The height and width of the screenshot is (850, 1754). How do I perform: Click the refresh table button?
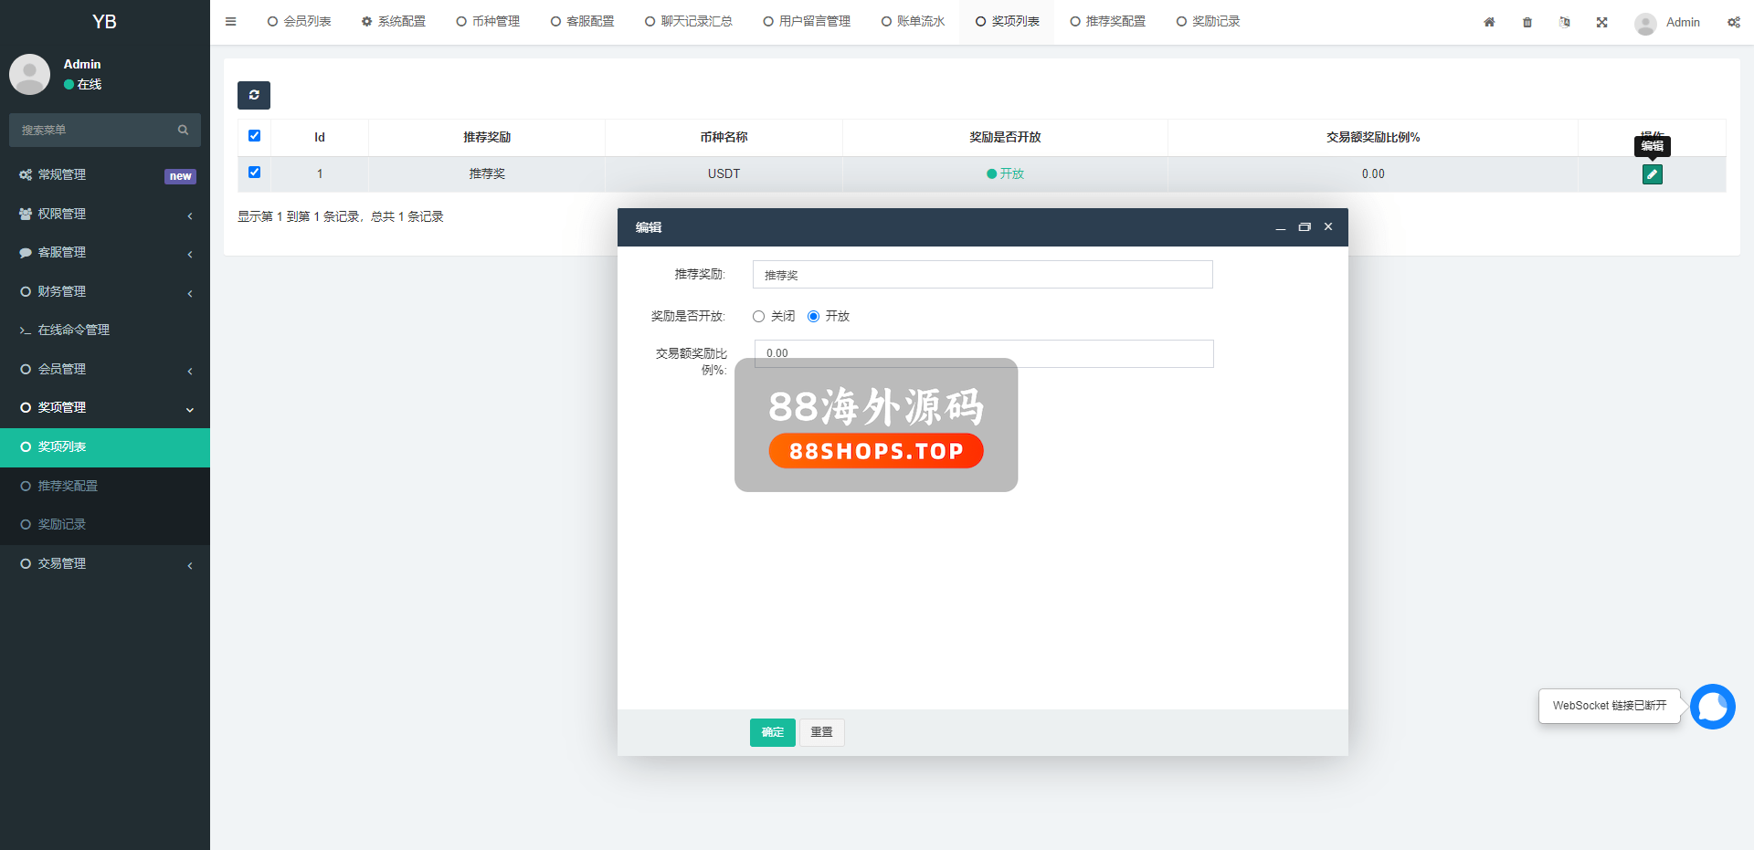(x=254, y=95)
